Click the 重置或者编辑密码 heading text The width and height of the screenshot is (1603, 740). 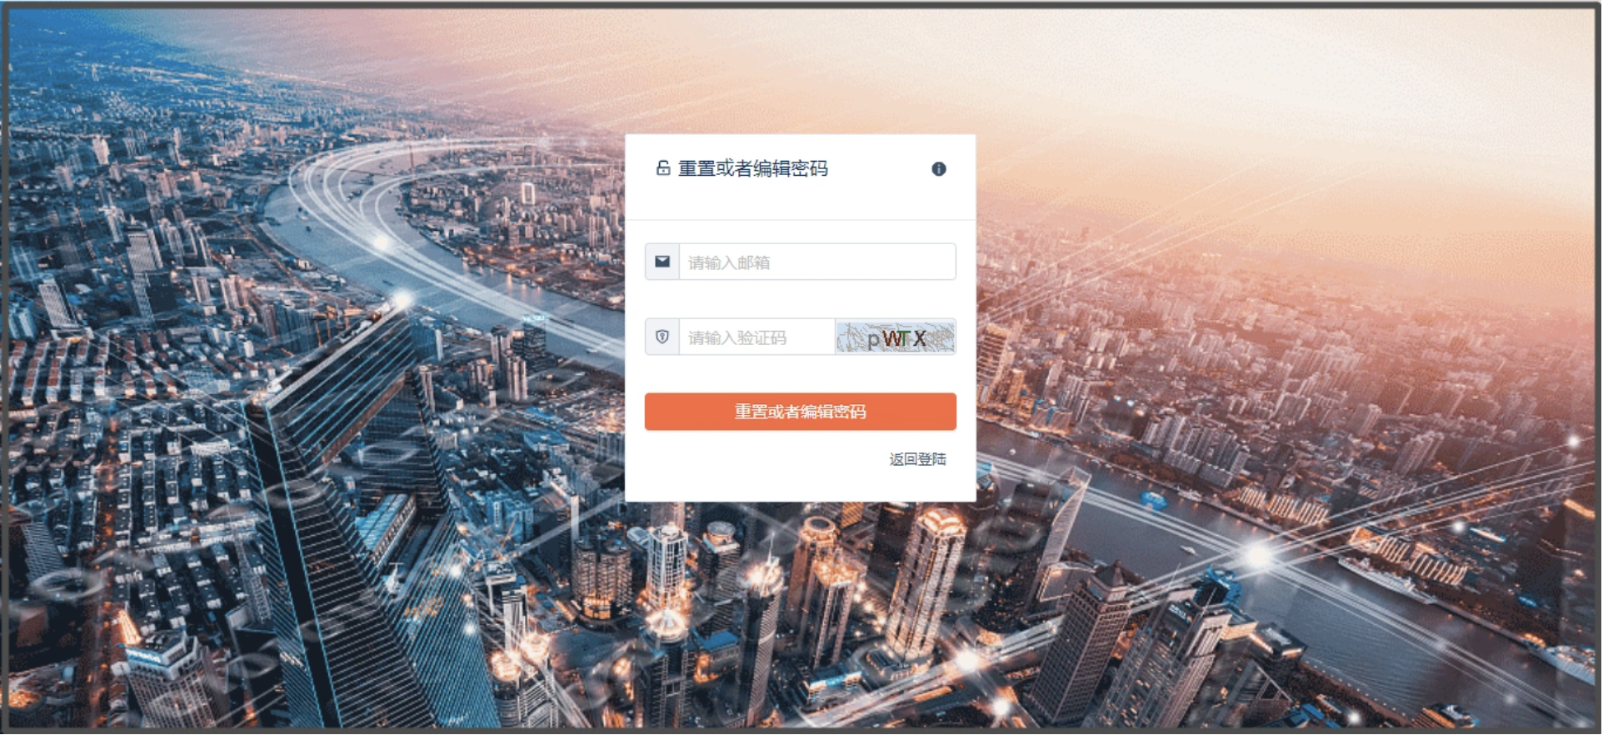753,169
